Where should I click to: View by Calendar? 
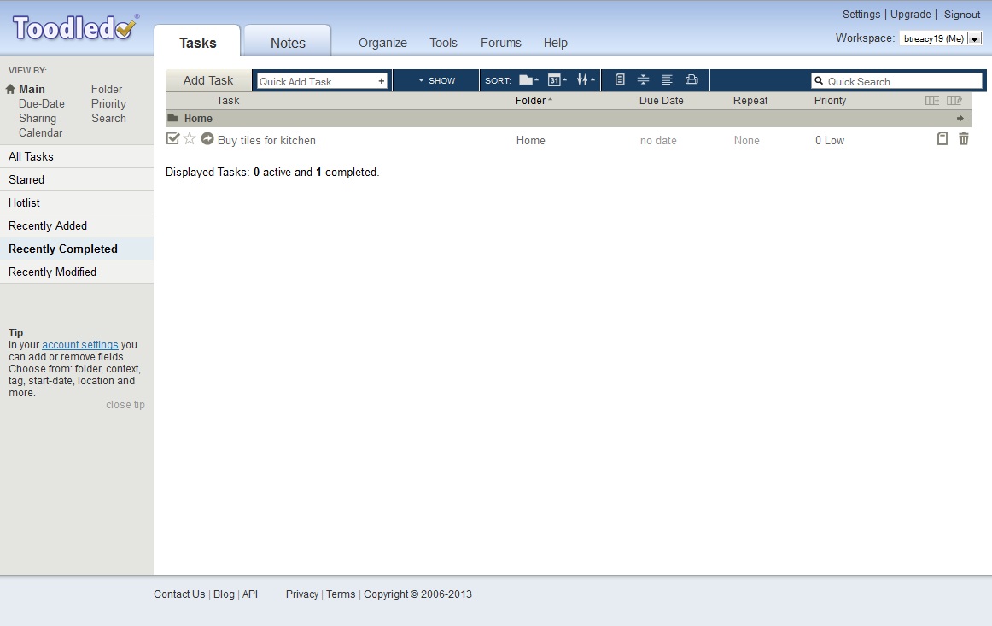pyautogui.click(x=40, y=133)
